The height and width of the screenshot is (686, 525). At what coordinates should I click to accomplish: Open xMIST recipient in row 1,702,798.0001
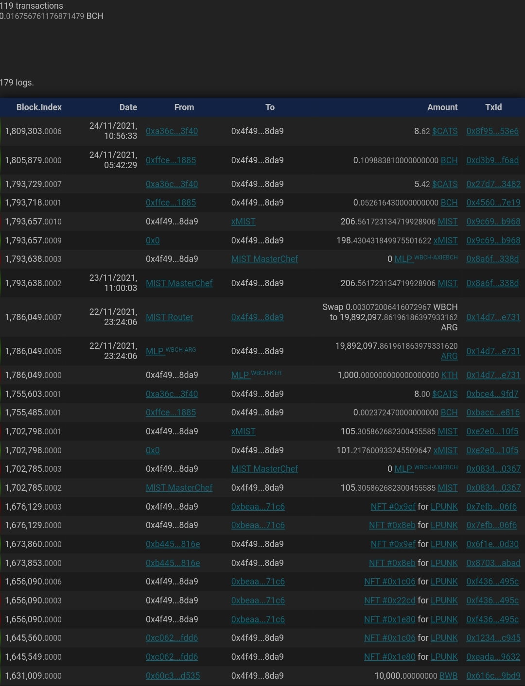(243, 431)
